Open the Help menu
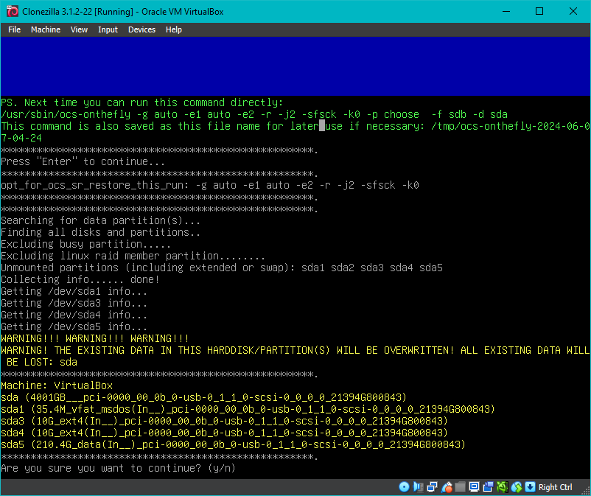The height and width of the screenshot is (496, 591). 173,29
